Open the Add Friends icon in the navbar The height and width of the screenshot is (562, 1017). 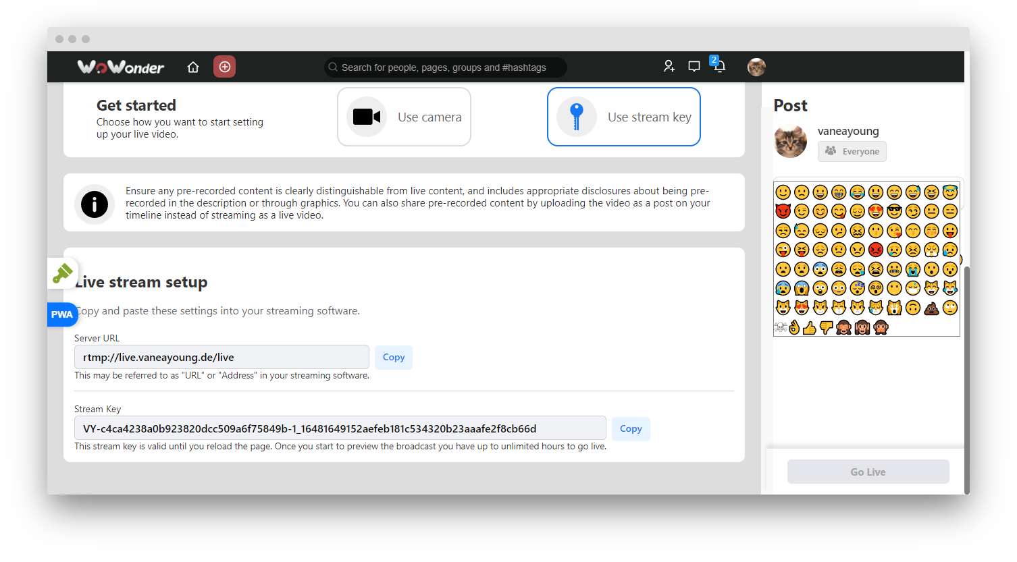point(669,66)
